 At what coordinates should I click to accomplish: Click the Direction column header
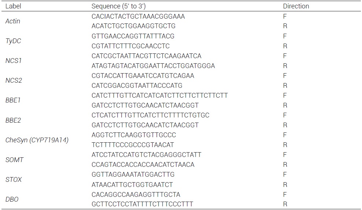[296, 6]
